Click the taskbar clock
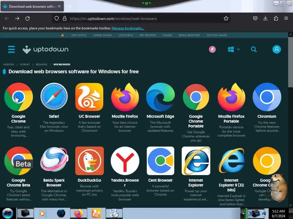The image size is (293, 219). pyautogui.click(x=278, y=214)
